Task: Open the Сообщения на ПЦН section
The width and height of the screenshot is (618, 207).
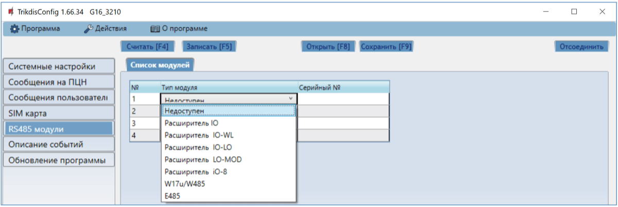Action: point(58,82)
